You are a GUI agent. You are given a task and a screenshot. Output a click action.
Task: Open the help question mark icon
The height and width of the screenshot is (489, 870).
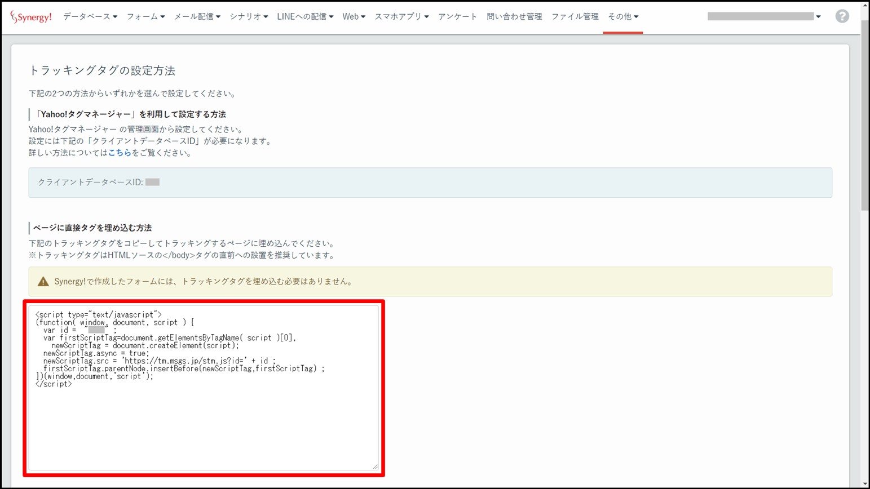(x=842, y=16)
